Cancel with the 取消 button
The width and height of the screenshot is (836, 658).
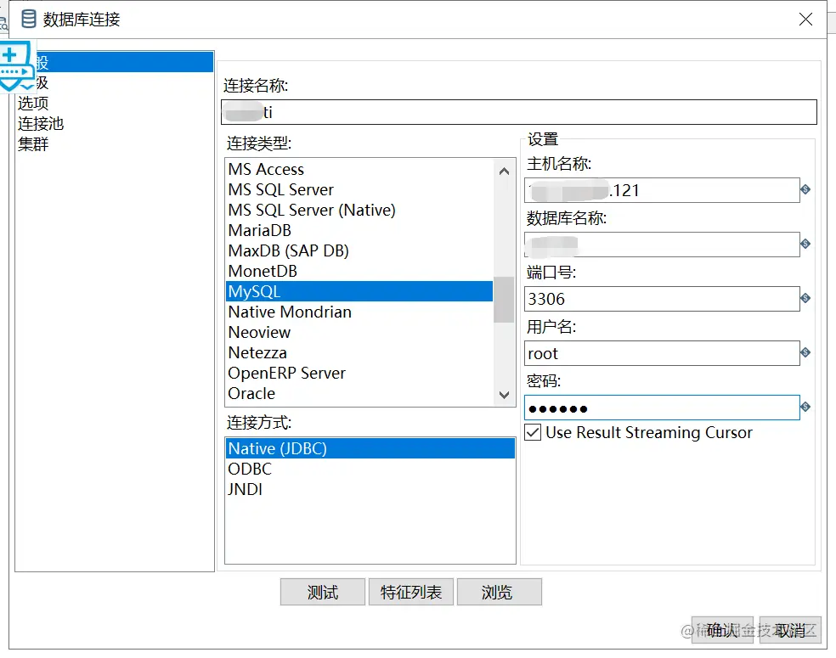pyautogui.click(x=790, y=630)
